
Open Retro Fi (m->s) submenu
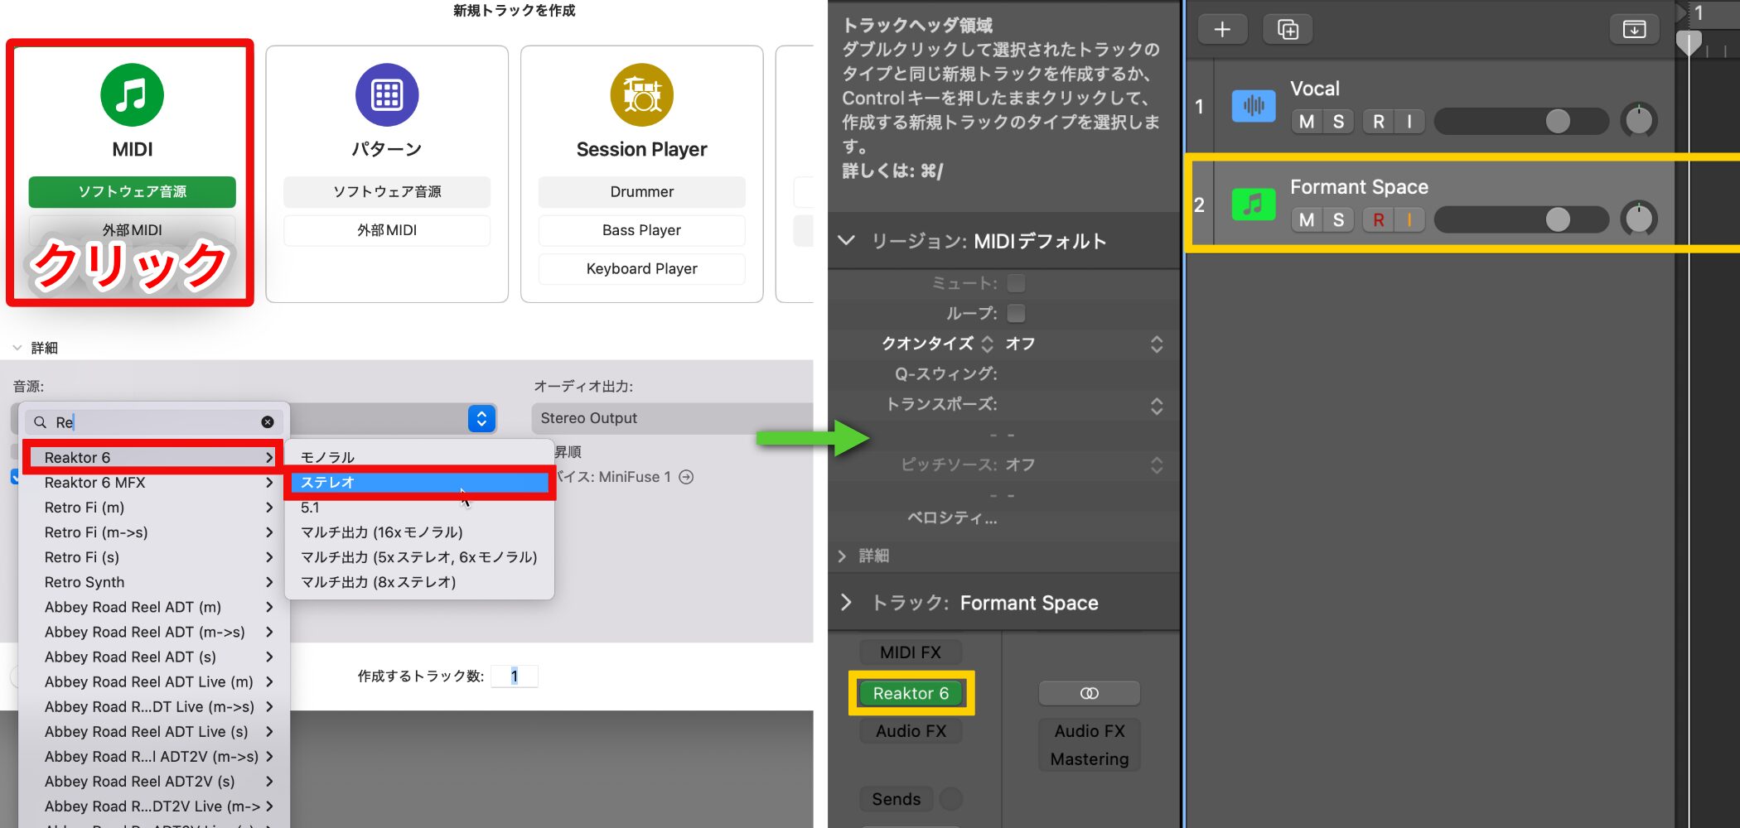(x=154, y=532)
